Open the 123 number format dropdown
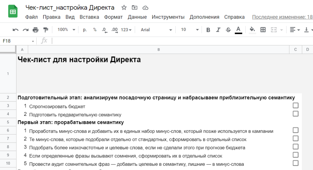This screenshot has height=170, width=313. 126,30
